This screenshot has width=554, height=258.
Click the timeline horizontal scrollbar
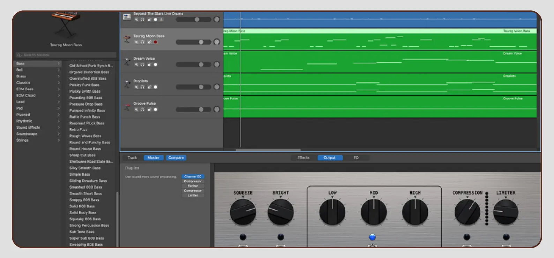click(x=268, y=150)
